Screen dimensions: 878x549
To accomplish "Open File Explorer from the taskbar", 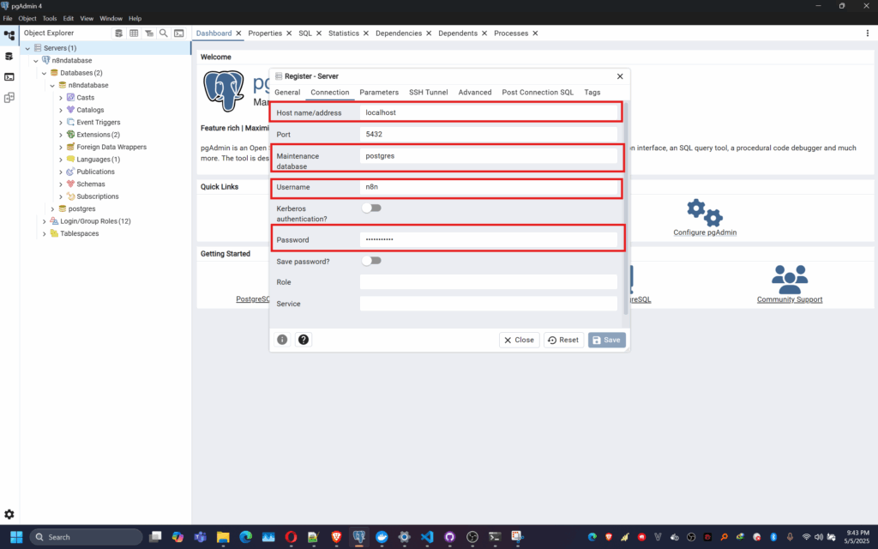I will click(x=223, y=537).
